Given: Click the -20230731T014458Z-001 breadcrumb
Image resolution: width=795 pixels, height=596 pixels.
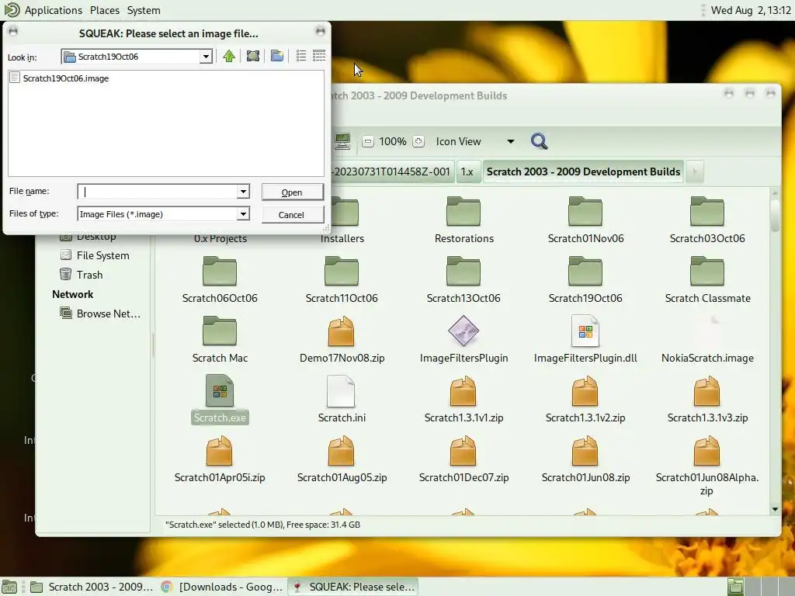Looking at the screenshot, I should [391, 172].
